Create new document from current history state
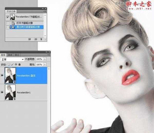This screenshot has height=133, width=154. pos(29,39)
